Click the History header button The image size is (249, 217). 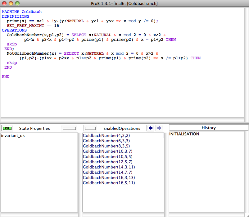(x=208, y=128)
